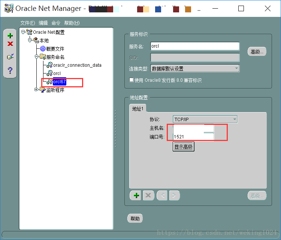The width and height of the screenshot is (281, 240).
Task: Select 概要文件 in the tree
Action: 55,49
